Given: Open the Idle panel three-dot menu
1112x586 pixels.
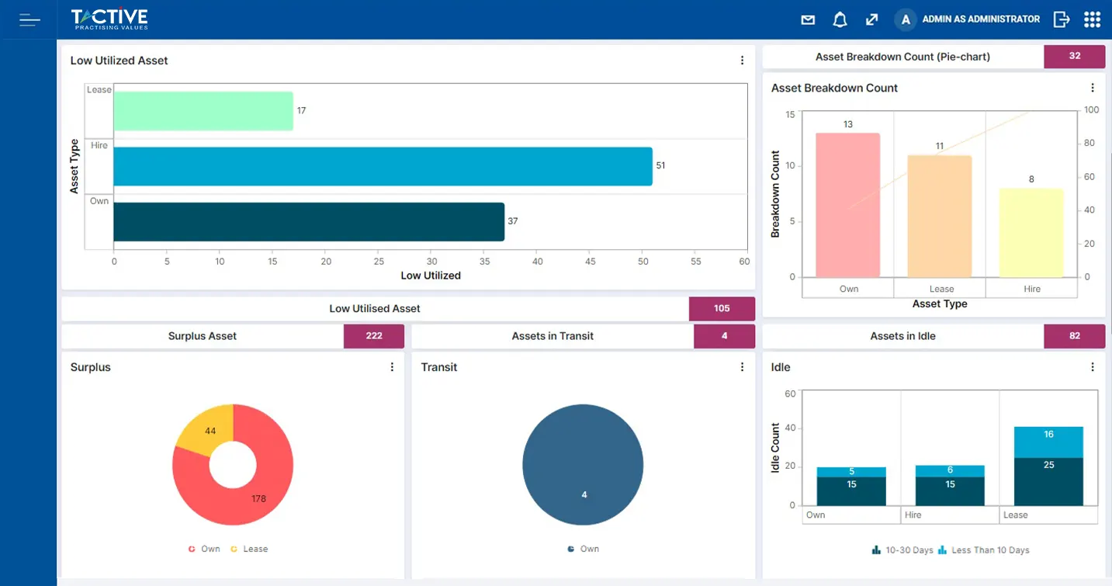Looking at the screenshot, I should [x=1093, y=367].
